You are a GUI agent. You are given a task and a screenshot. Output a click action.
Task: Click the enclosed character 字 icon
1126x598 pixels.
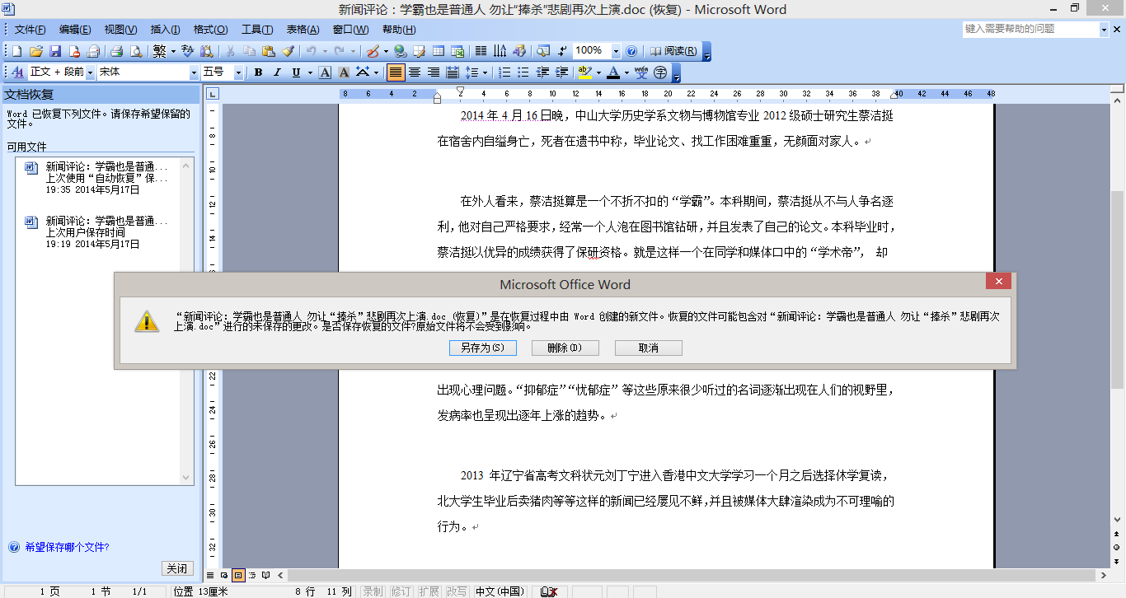[x=660, y=72]
